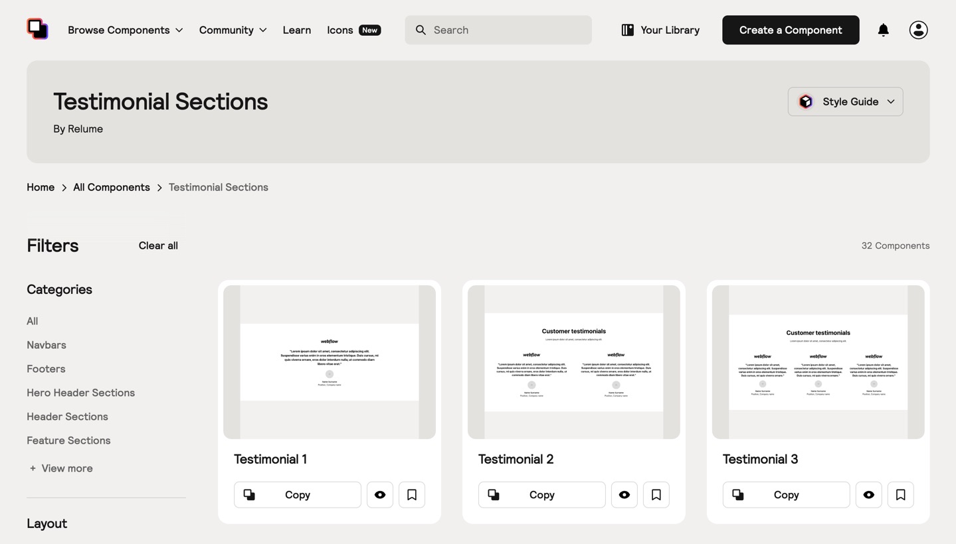Open the Testimonial 3 preview thumbnail

pyautogui.click(x=818, y=362)
